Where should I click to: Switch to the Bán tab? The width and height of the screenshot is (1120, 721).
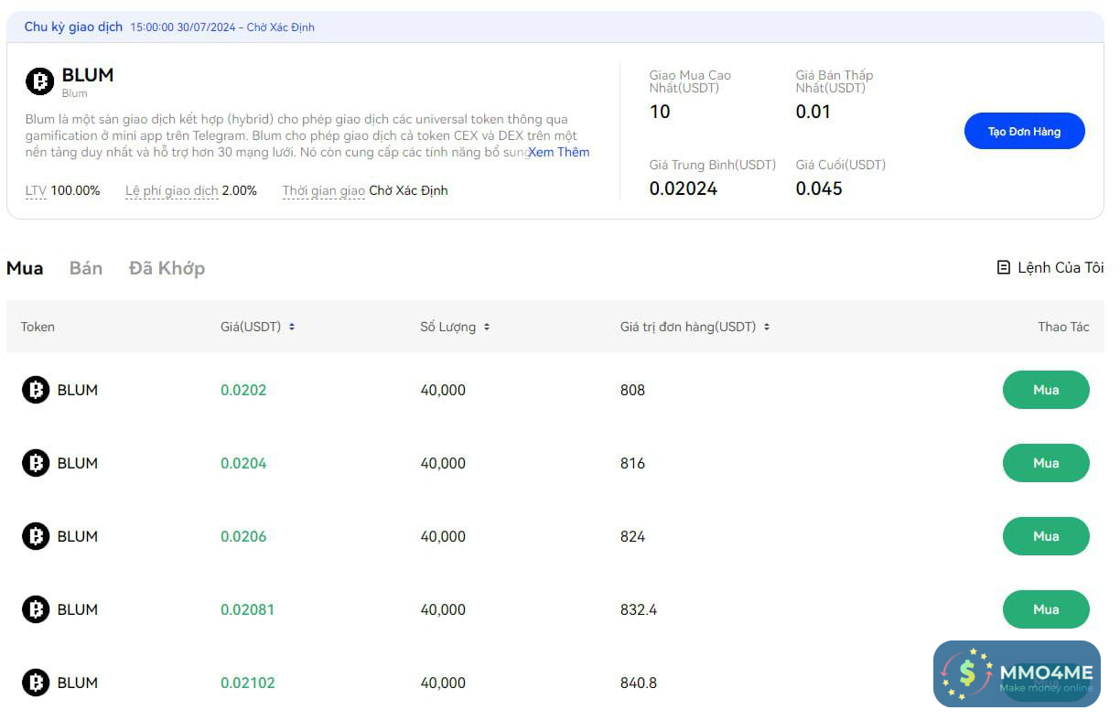pos(86,268)
